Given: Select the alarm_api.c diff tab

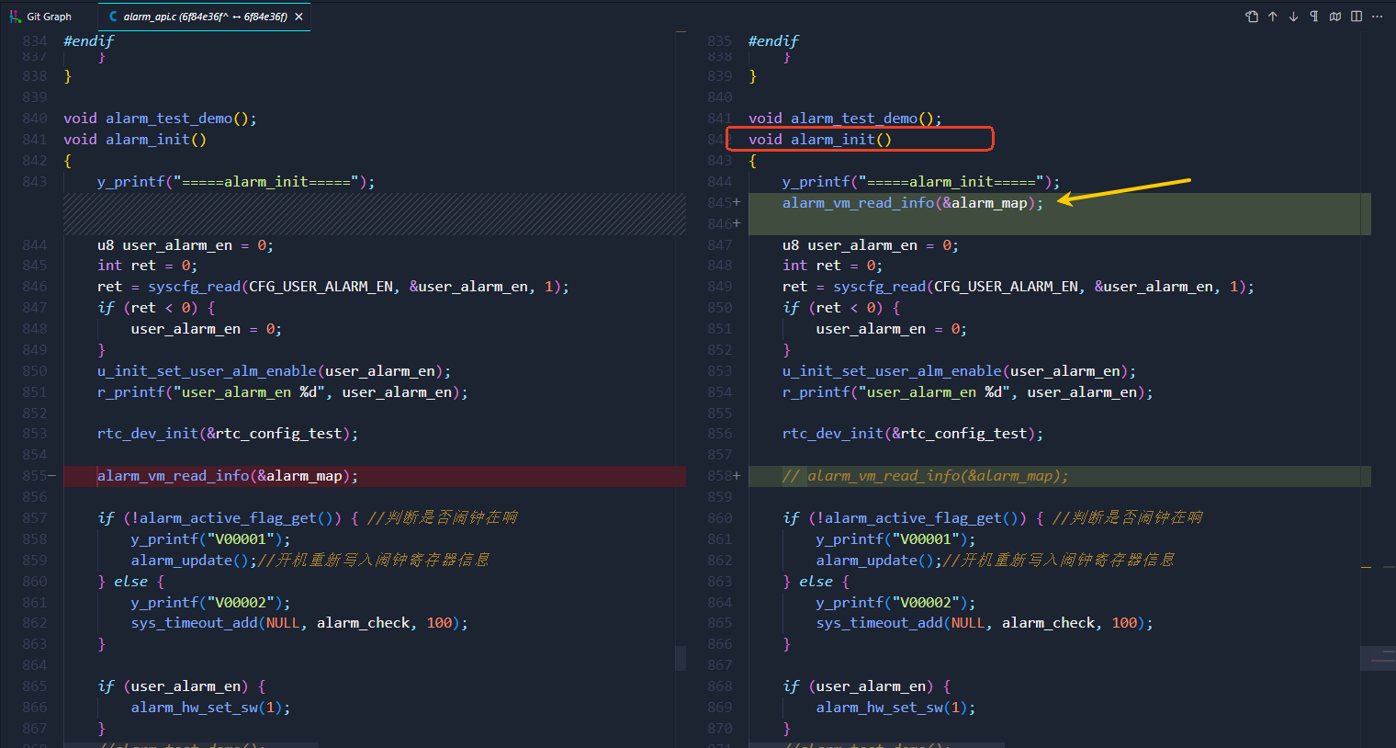Looking at the screenshot, I should pos(202,17).
